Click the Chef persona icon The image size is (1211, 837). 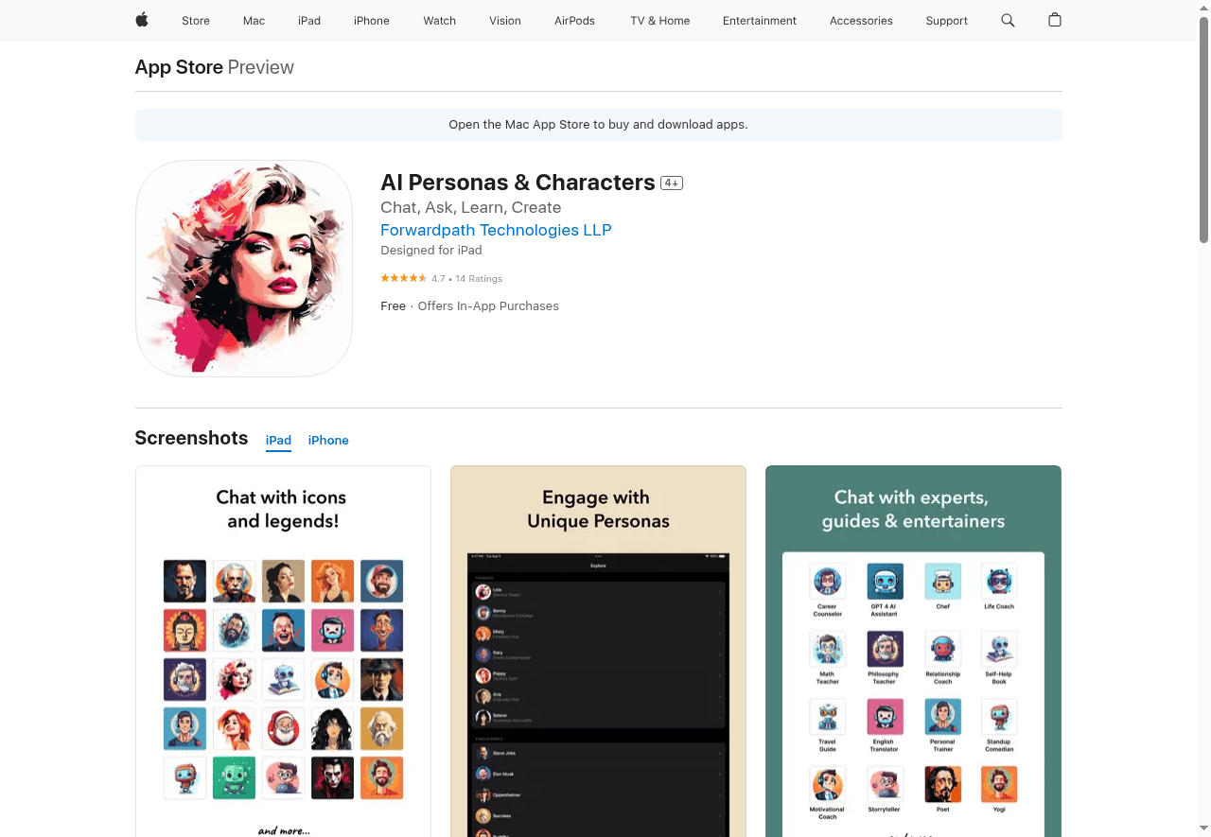click(x=942, y=582)
